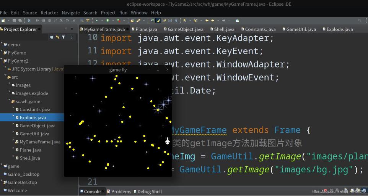Image resolution: width=368 pixels, height=196 pixels.
Task: Click the search magnifier icon at top right
Action: coord(360,21)
